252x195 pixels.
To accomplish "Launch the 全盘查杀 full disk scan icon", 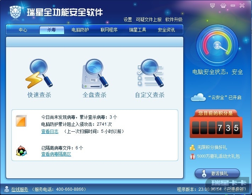I will coord(95,74).
